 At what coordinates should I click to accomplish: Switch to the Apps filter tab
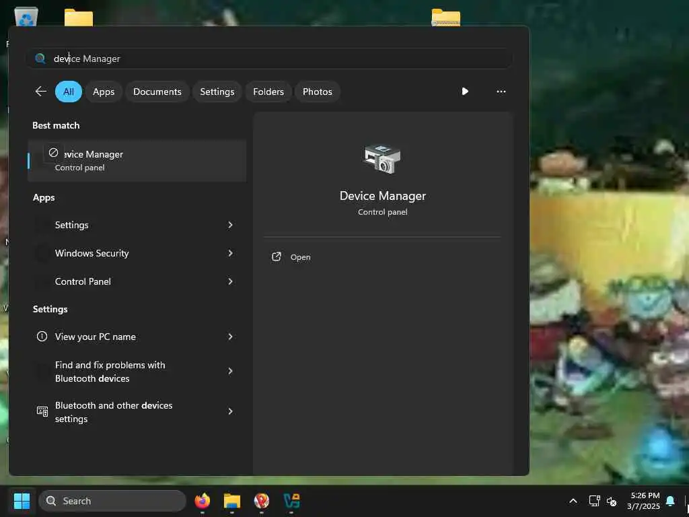pyautogui.click(x=104, y=92)
